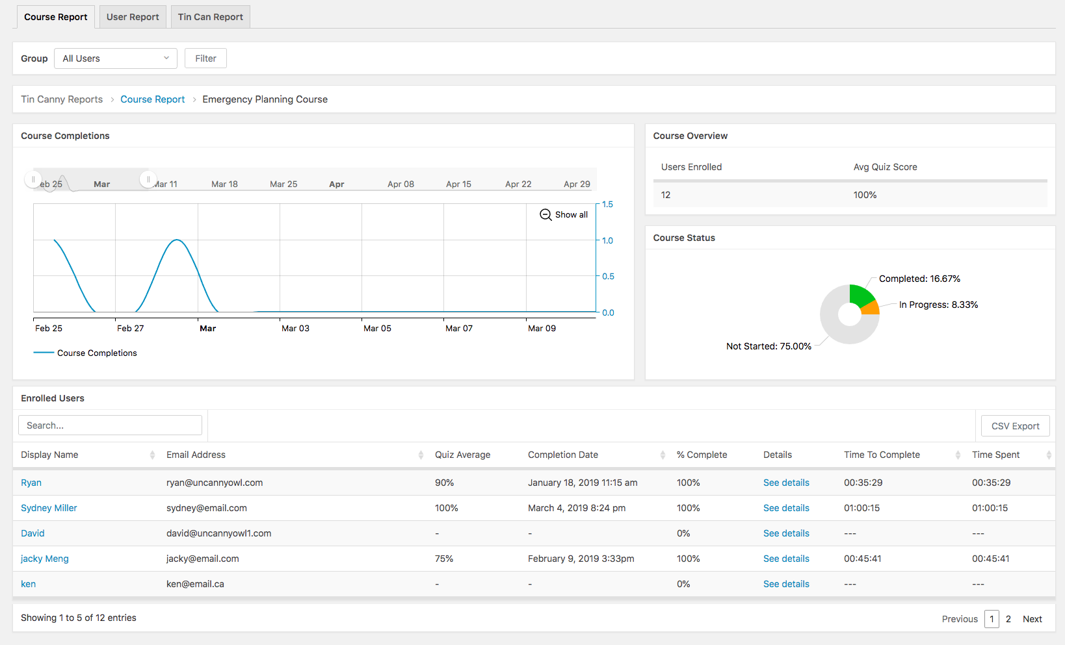Sort by Email Address column arrows
This screenshot has height=645, width=1065.
(421, 455)
